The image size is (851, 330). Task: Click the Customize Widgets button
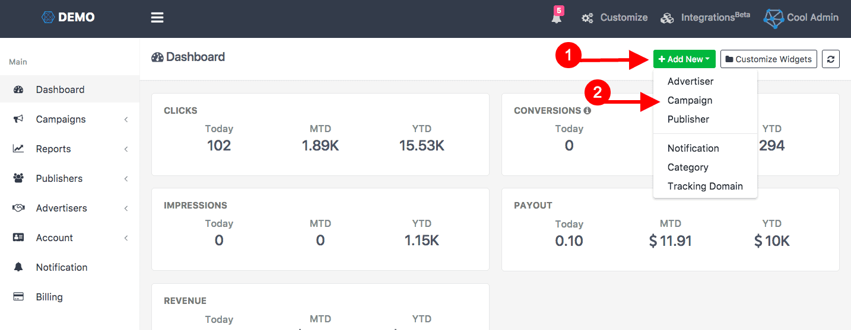(769, 59)
